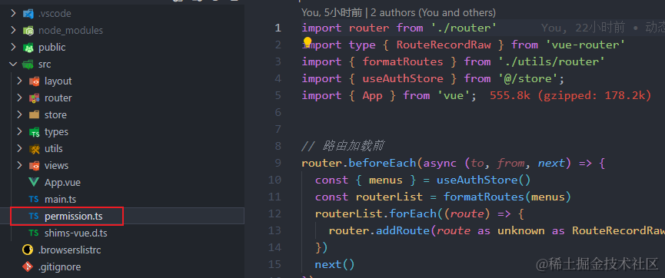Click the '2 authors (You and others)' code lens
Viewport: 665px width, 278px height.
click(x=434, y=13)
